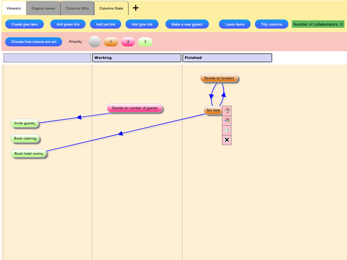This screenshot has width=347, height=260.
Task: Click the unnamed first column header
Action: click(x=47, y=58)
